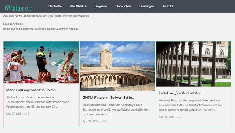The image size is (235, 133).
Task: Click excerpt starting 'Als Reaktion auf den'
Action: click(x=37, y=102)
